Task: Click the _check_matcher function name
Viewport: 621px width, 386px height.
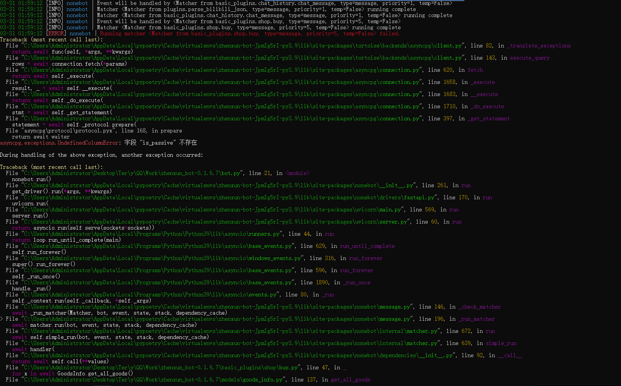Action: point(480,307)
